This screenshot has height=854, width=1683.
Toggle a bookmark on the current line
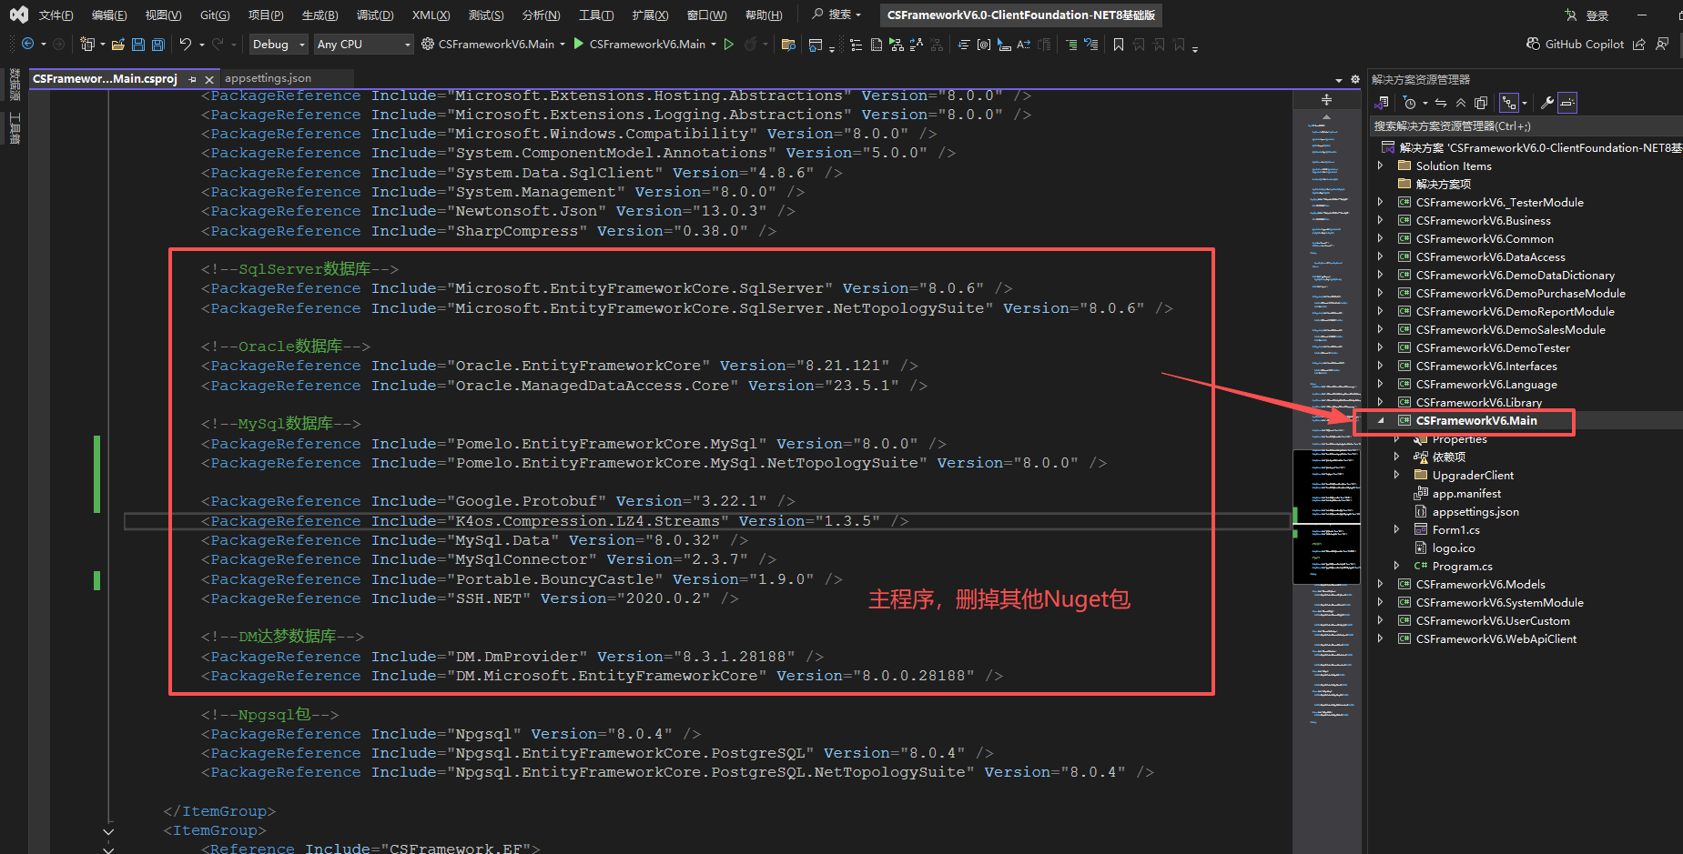pyautogui.click(x=1118, y=44)
